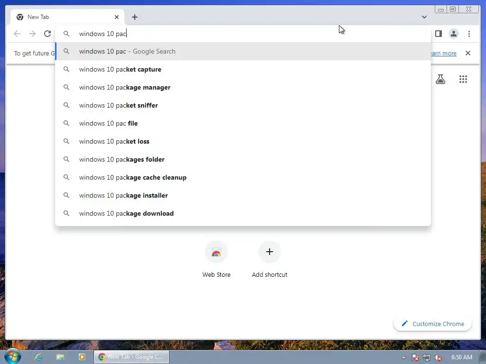Pick 'windows 10 package installer' suggestion

pyautogui.click(x=243, y=195)
